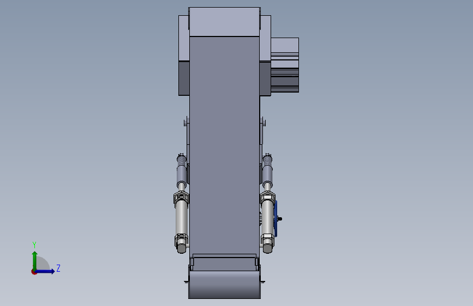Click the green Y axis arrow of the triad
Screen dimensions: 473x306
pos(35,261)
